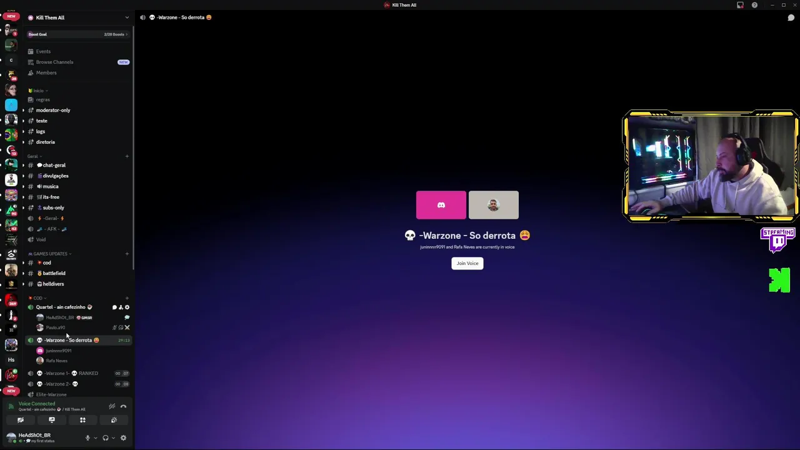Deafen audio with the headphones icon

(106, 438)
